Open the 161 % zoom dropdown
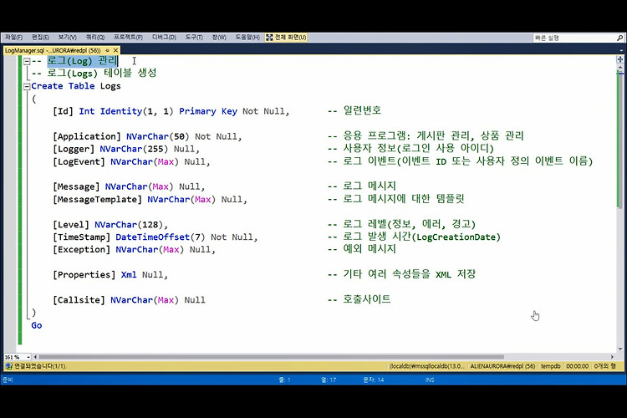 [28, 357]
